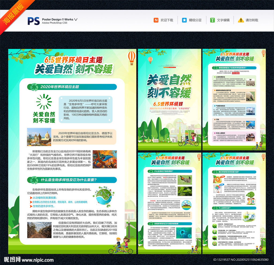Image resolution: width=274 pixels, height=265 pixels.
Task: Click the blue star icon beside 精细分层
Action: pos(184,20)
